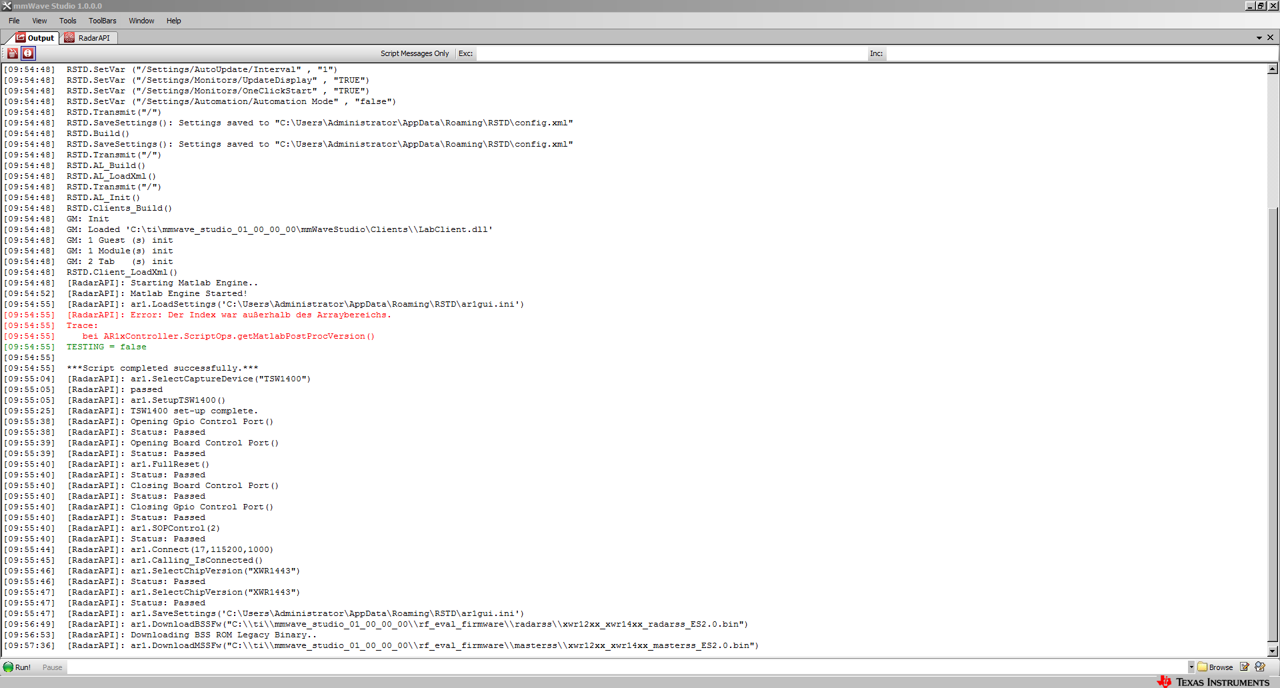Select the red 'Trace:' line
1280x688 pixels.
51,325
